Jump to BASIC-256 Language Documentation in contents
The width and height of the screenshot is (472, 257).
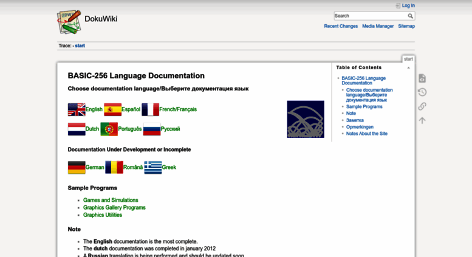coord(364,81)
